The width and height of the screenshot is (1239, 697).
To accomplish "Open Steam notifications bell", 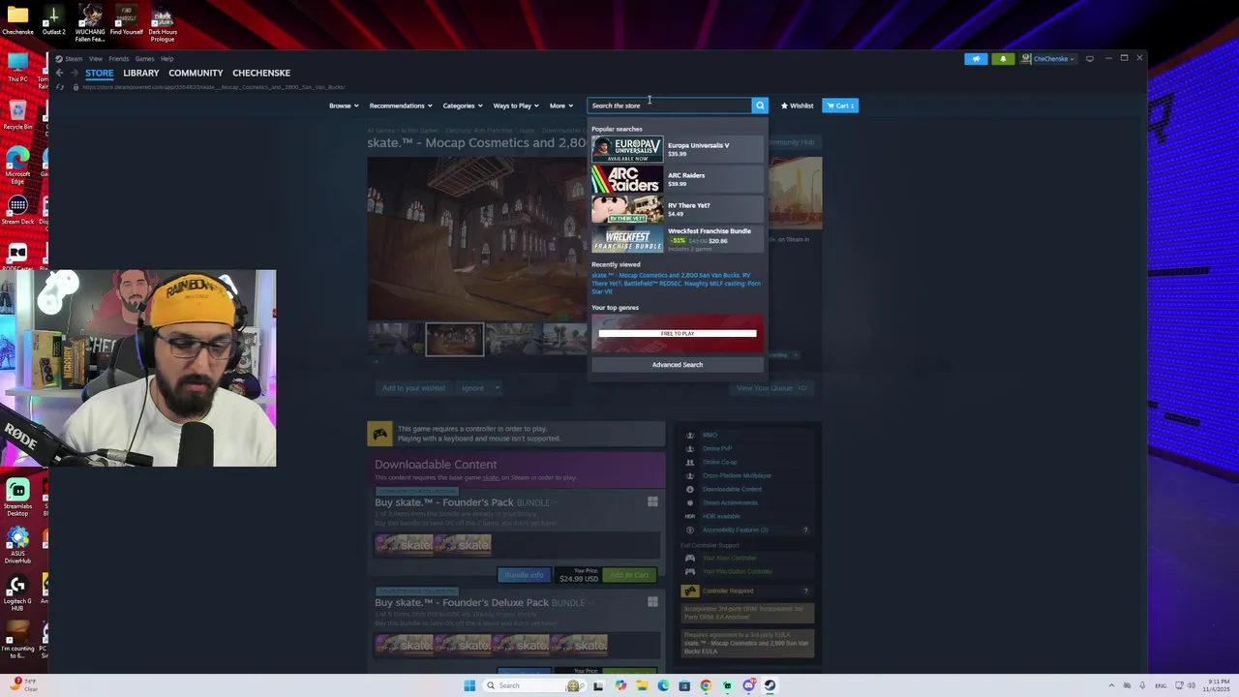I will click(1003, 59).
